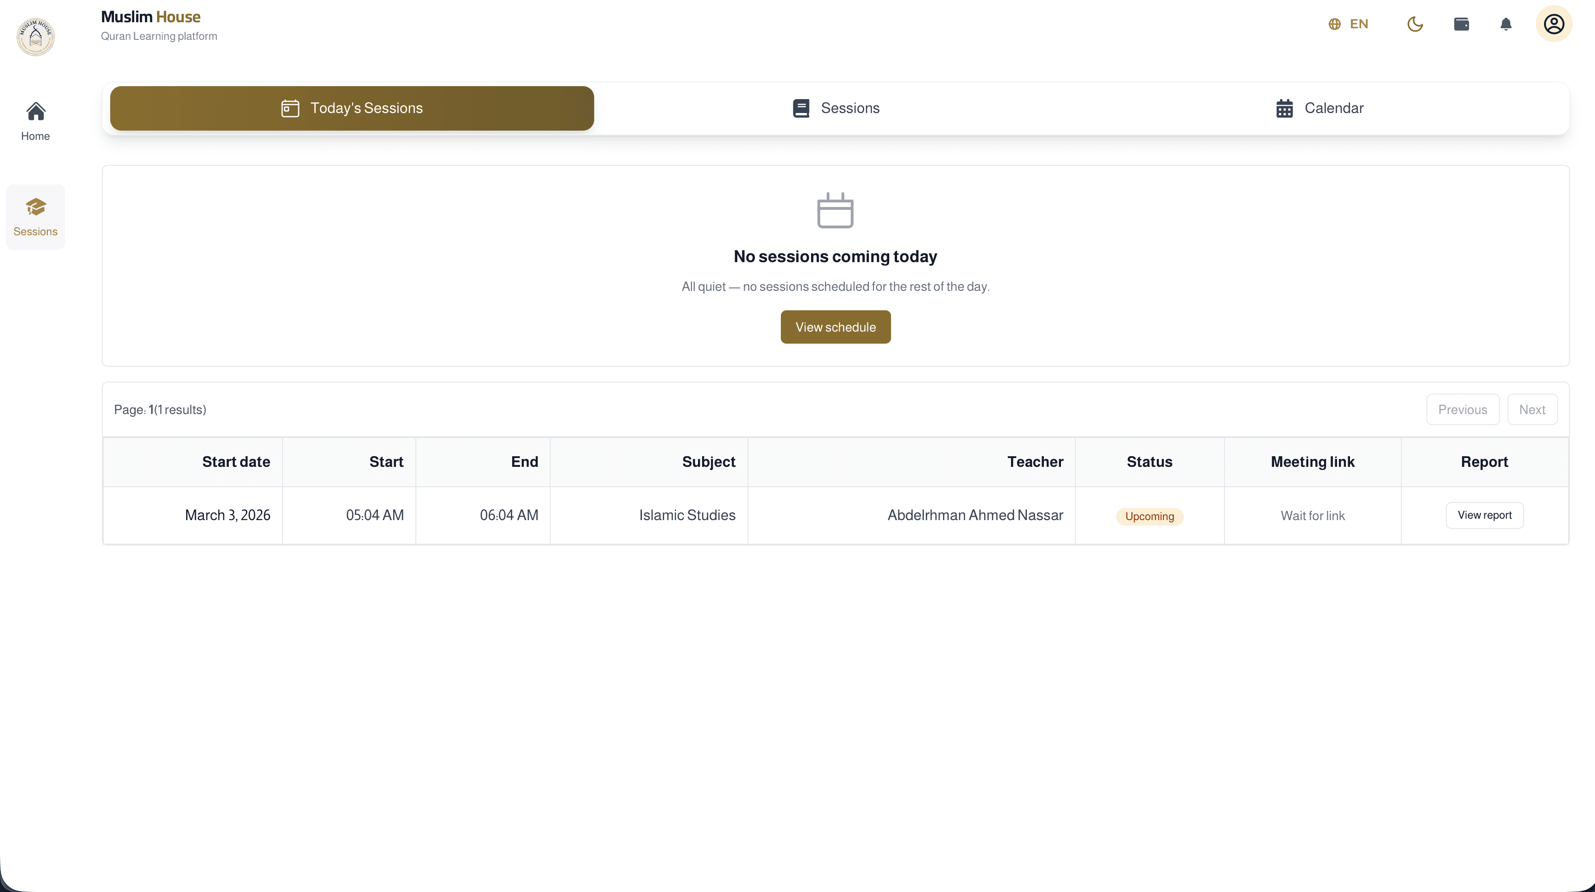Click the globe language icon
The height and width of the screenshot is (892, 1595).
click(x=1334, y=24)
